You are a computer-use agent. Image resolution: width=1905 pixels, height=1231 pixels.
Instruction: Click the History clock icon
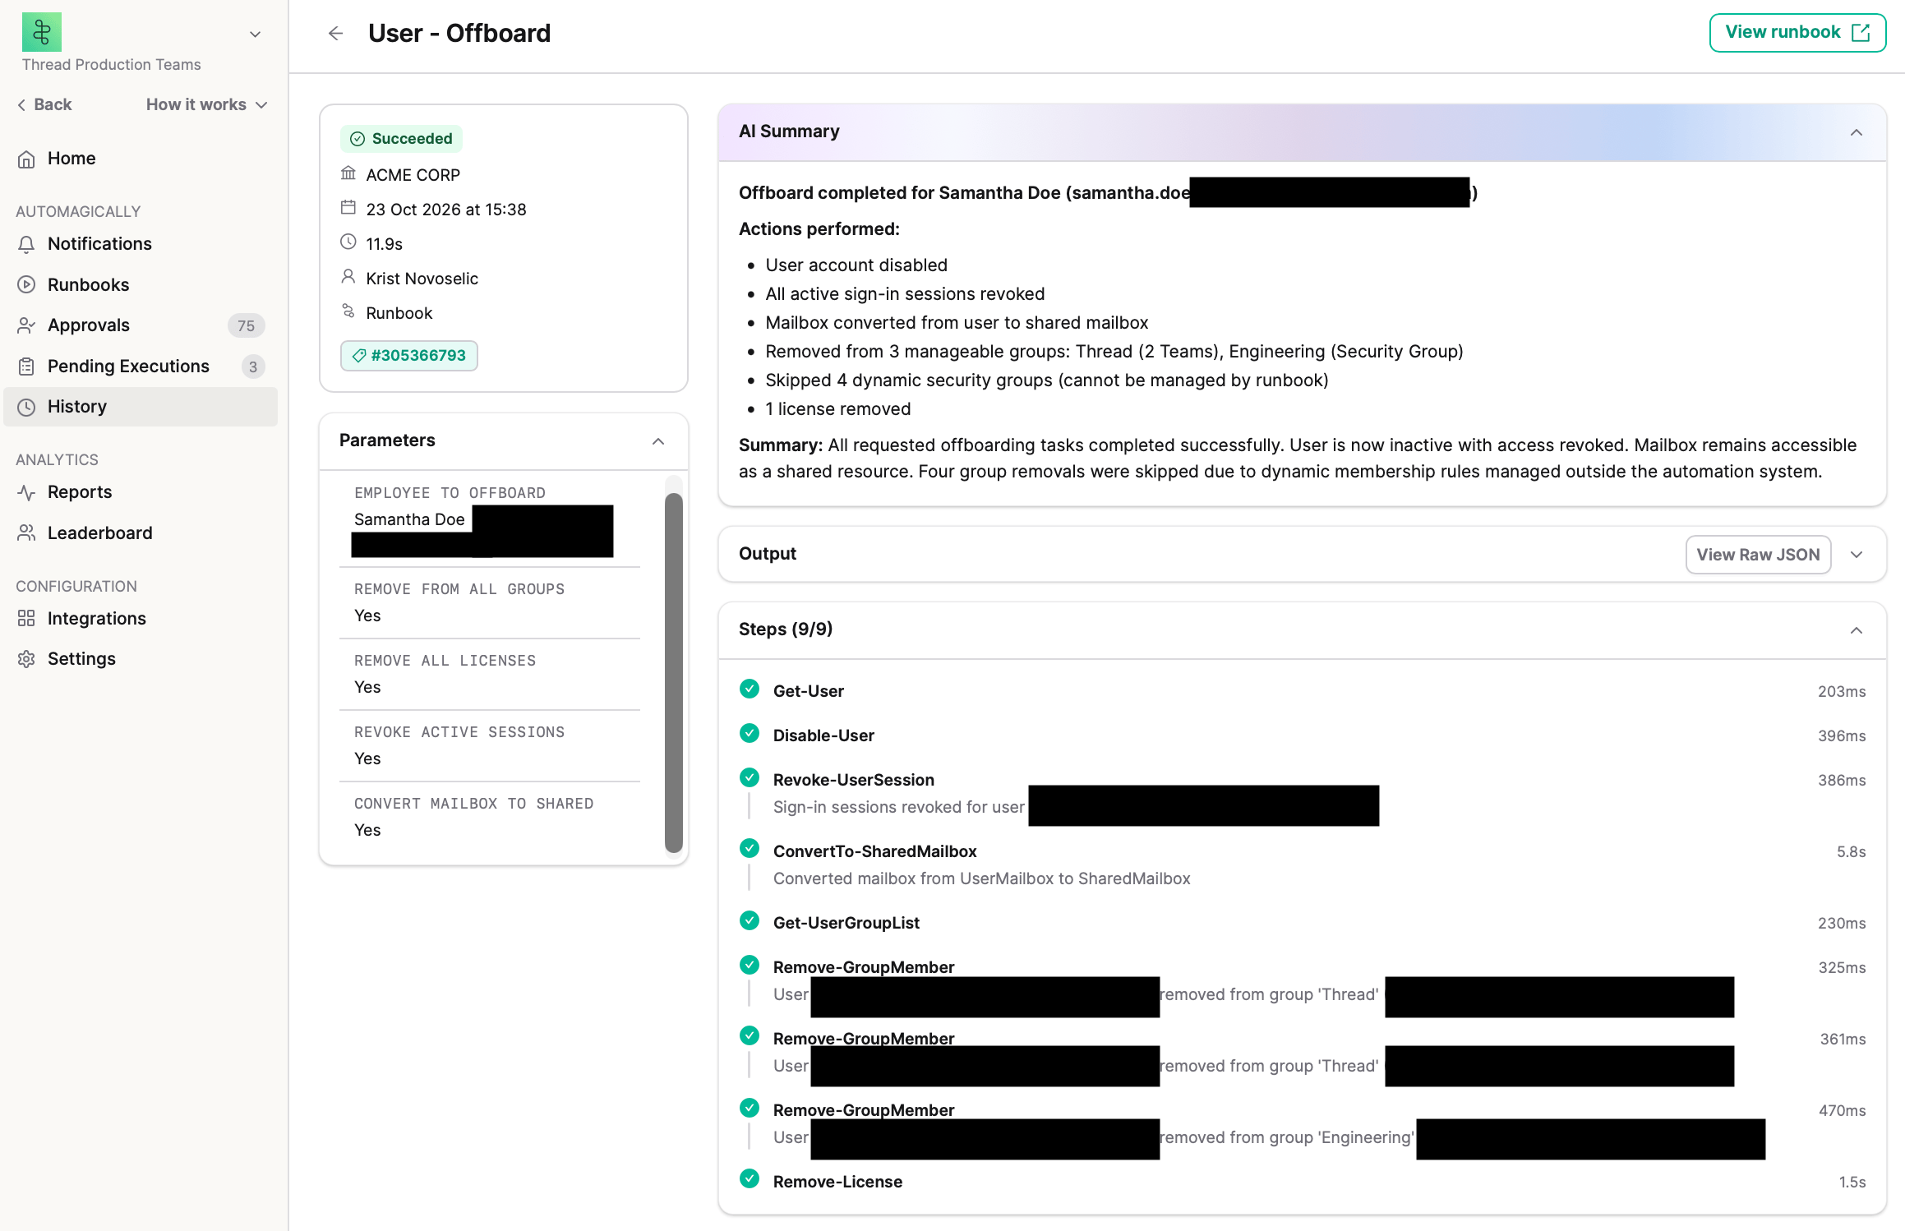click(26, 407)
